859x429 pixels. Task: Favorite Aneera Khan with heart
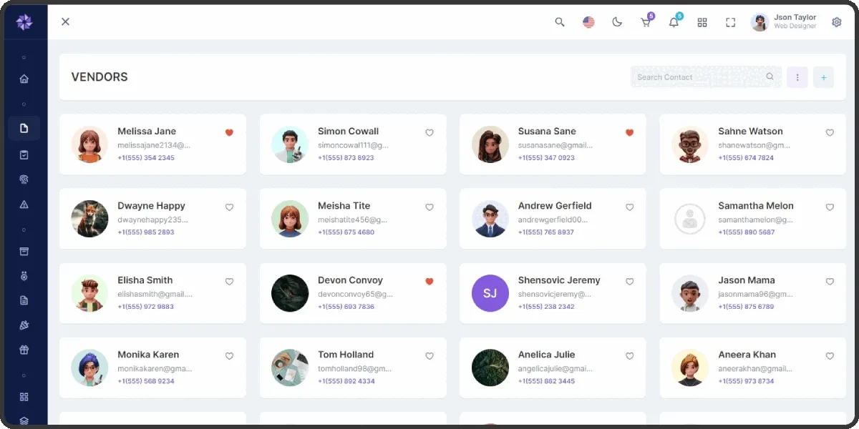click(x=830, y=356)
